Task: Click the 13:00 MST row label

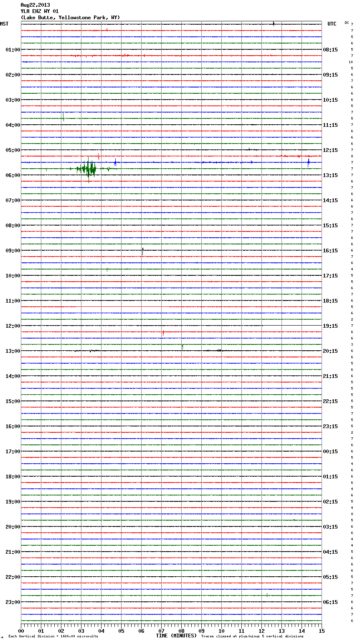Action: [13, 351]
